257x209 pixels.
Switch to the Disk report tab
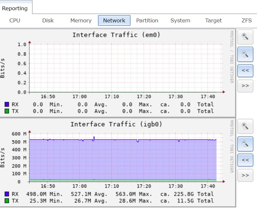(x=48, y=20)
